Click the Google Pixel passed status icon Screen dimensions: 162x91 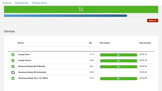pos(13,55)
